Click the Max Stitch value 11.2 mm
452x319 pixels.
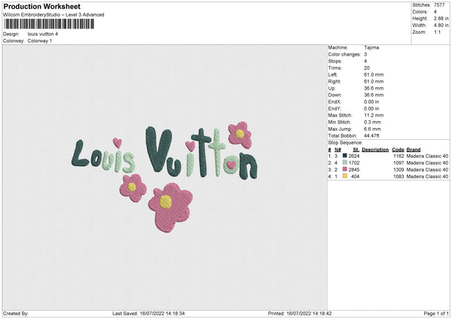click(x=374, y=115)
